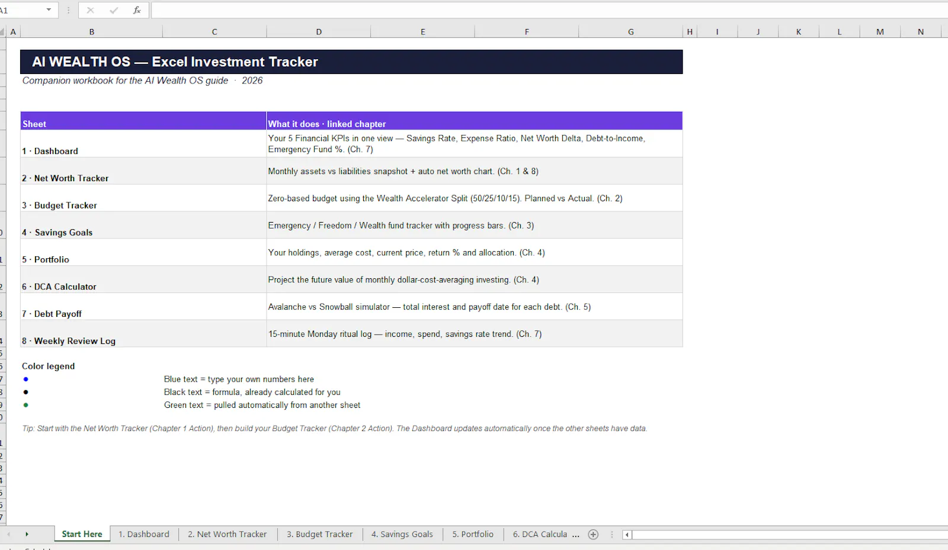Click the 5 Financial KPIs description cell
The width and height of the screenshot is (948, 550).
pyautogui.click(x=475, y=144)
